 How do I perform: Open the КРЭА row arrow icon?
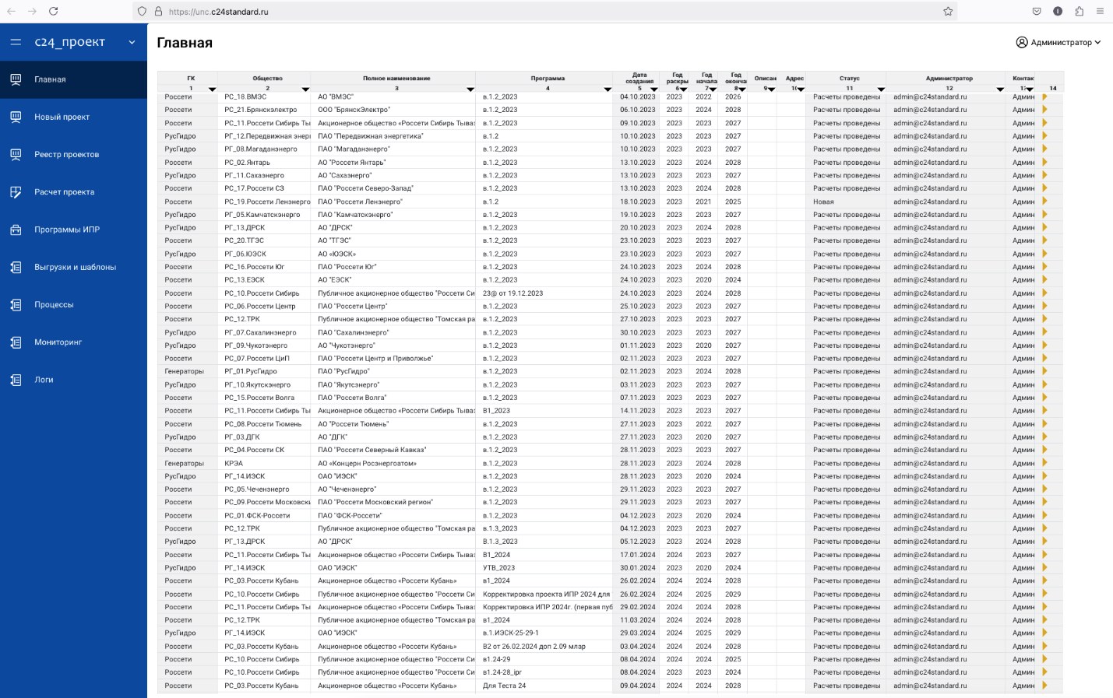point(1044,463)
